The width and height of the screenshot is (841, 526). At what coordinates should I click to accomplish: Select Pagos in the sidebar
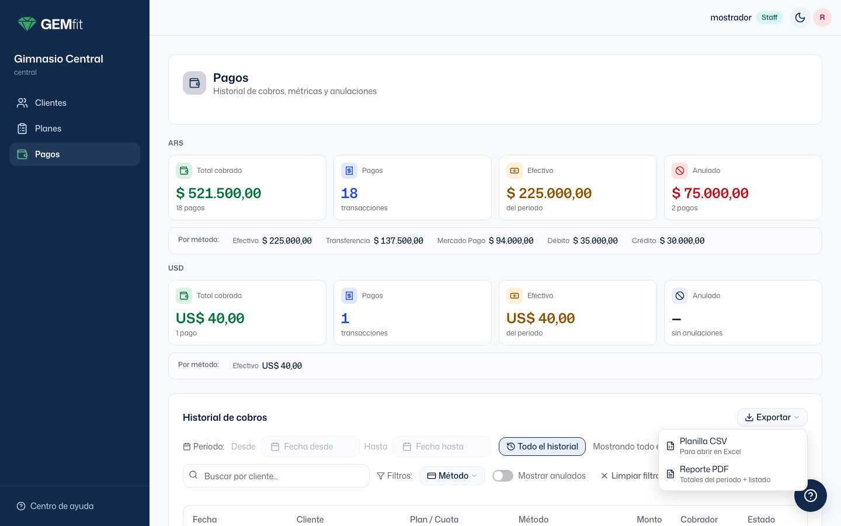(75, 154)
